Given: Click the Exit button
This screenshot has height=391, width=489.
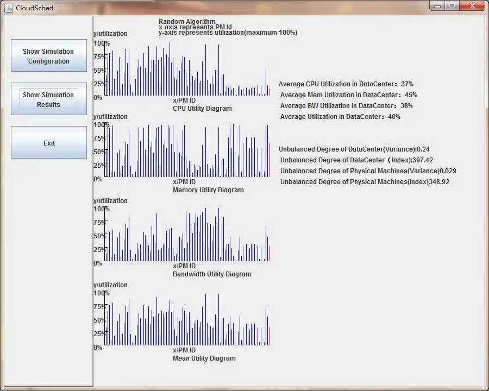Looking at the screenshot, I should (49, 142).
